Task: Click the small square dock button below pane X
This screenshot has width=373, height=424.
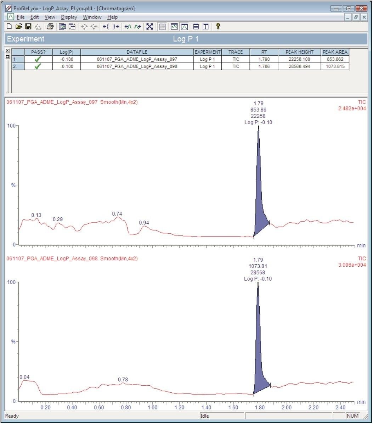Action: coord(7,57)
